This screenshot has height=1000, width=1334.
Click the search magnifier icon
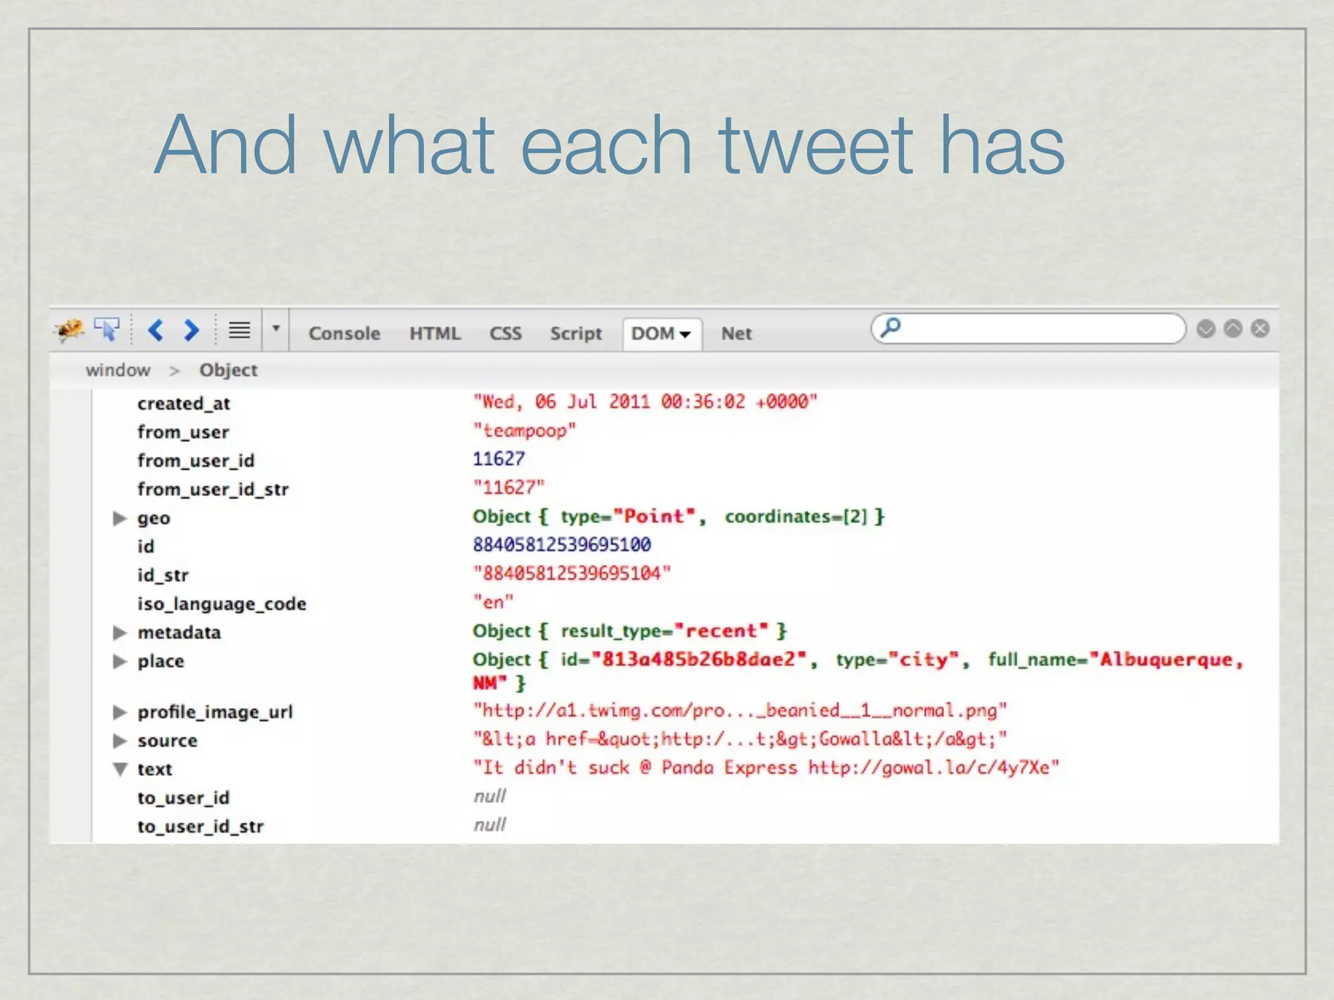890,327
